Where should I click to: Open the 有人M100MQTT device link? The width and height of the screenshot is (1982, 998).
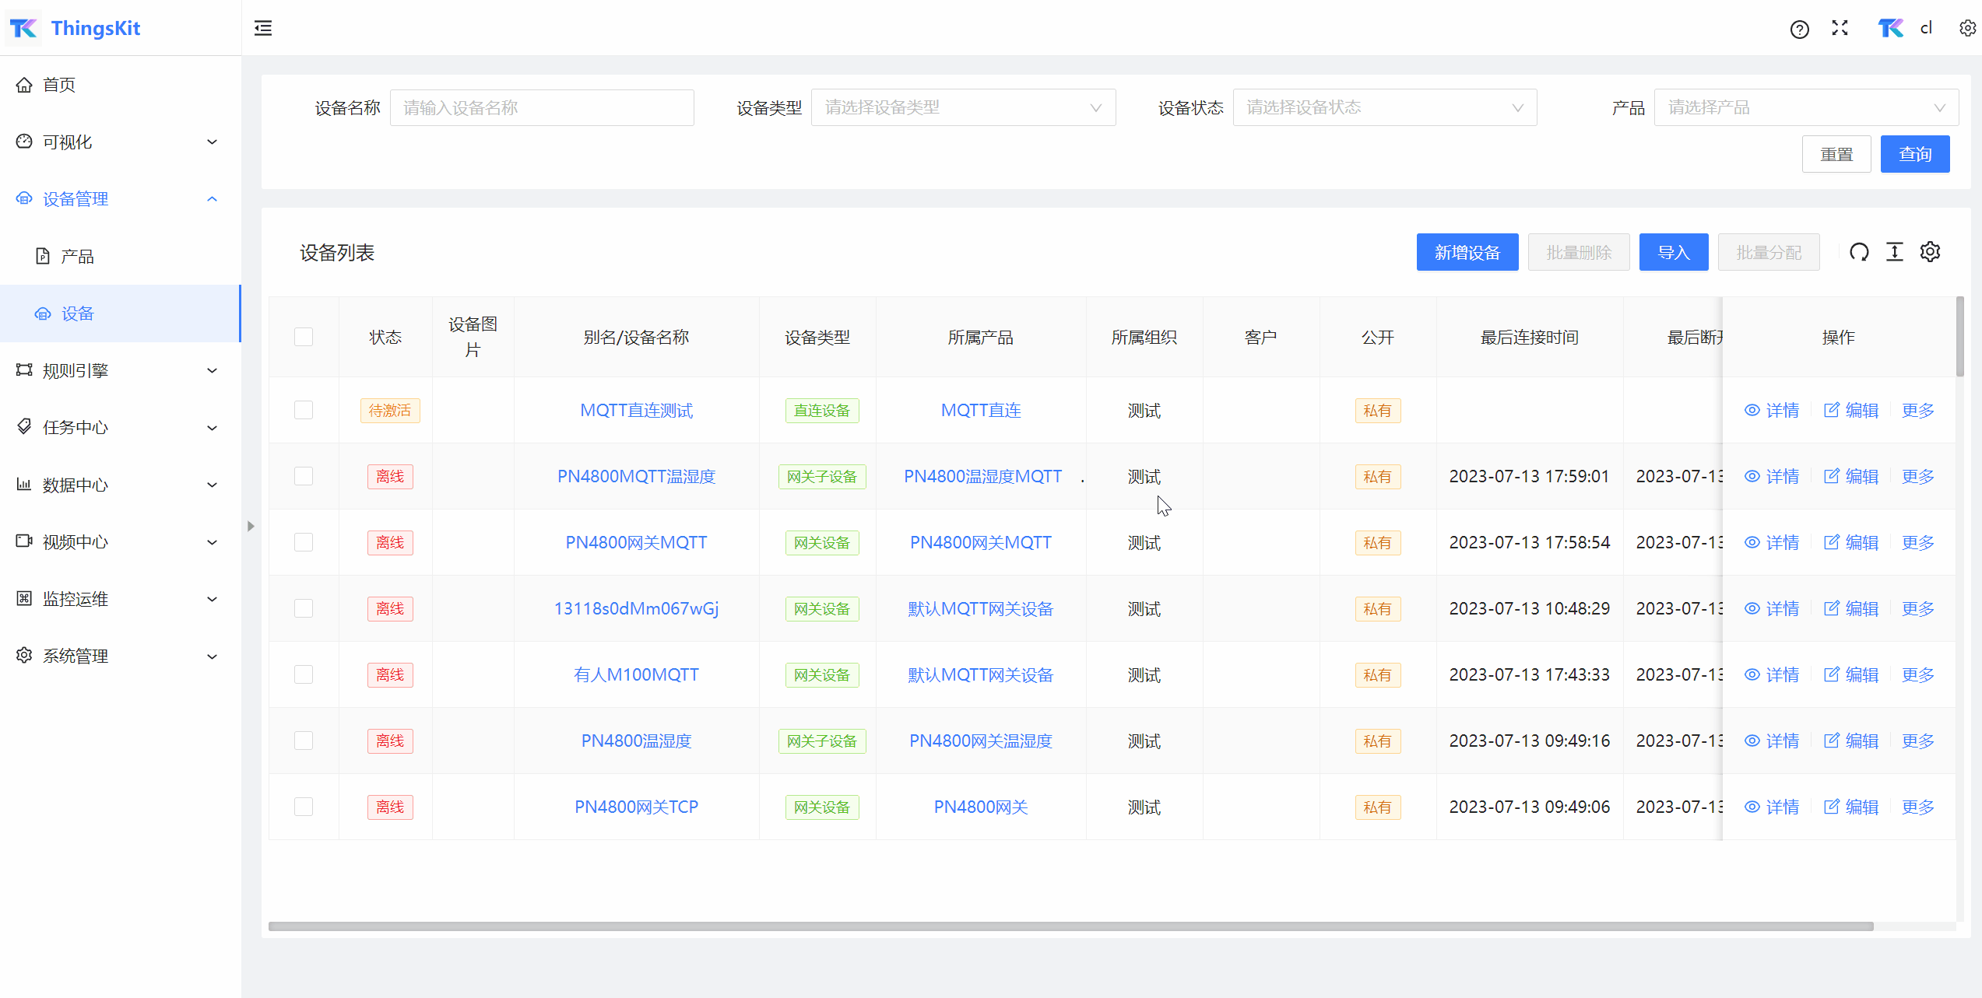(x=636, y=674)
